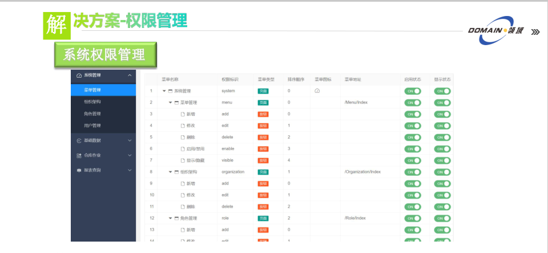The width and height of the screenshot is (548, 253).
Task: Click the 启用状态 column header
Action: (x=413, y=80)
